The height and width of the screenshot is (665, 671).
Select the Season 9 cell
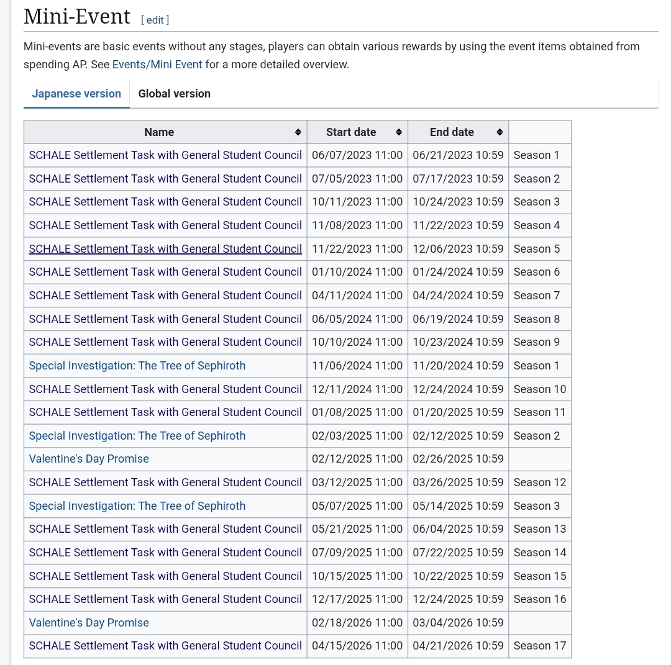point(540,342)
